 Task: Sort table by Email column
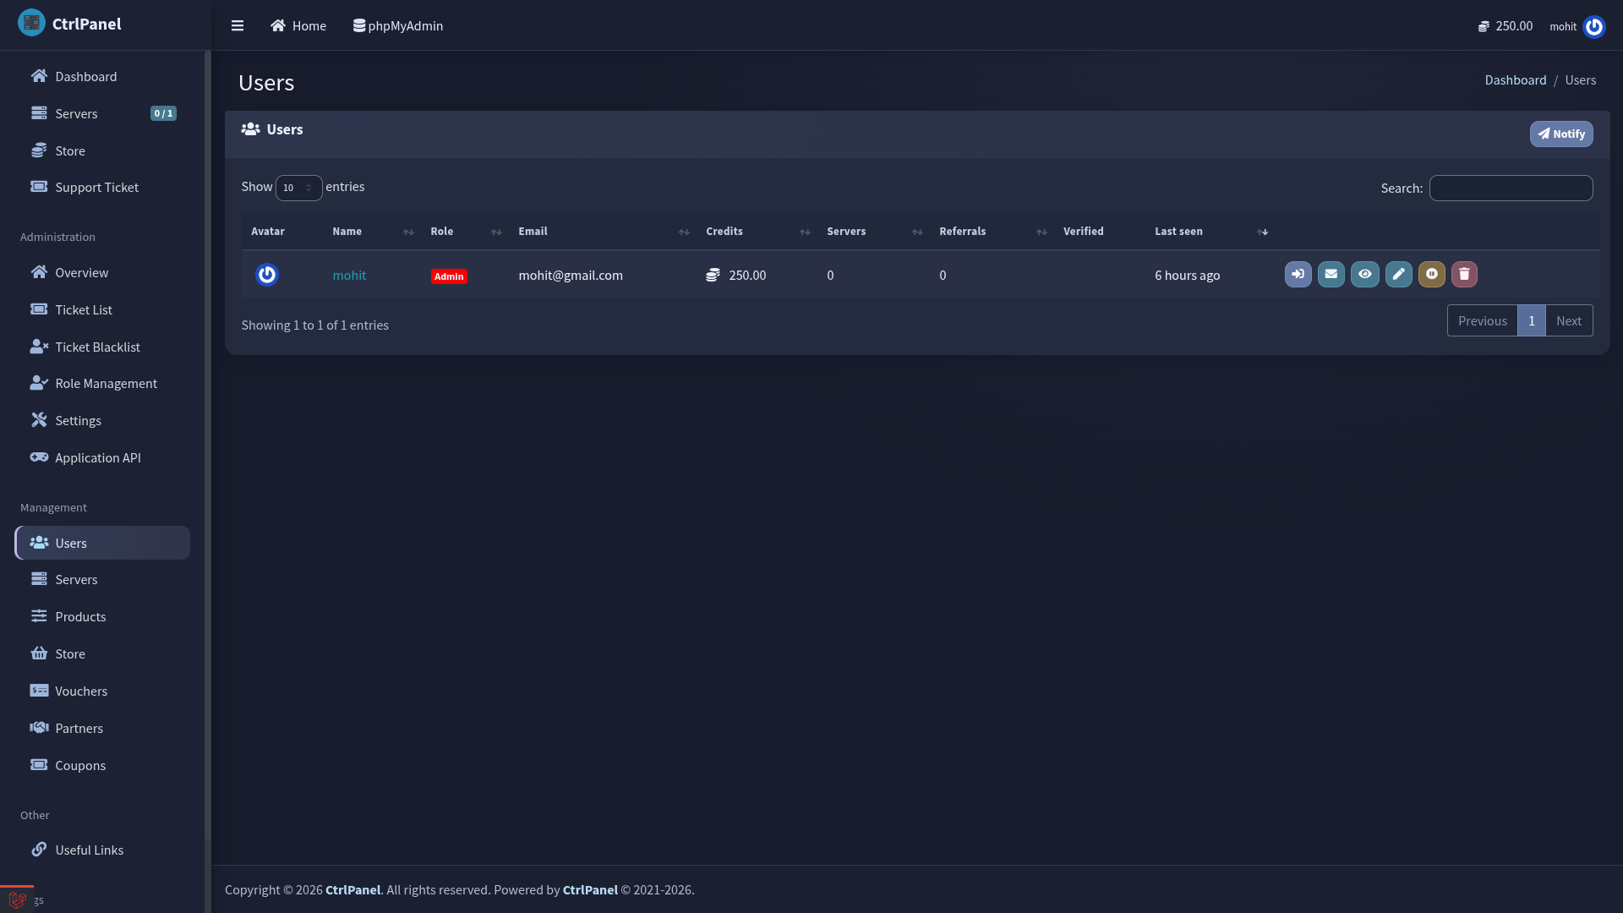(604, 232)
